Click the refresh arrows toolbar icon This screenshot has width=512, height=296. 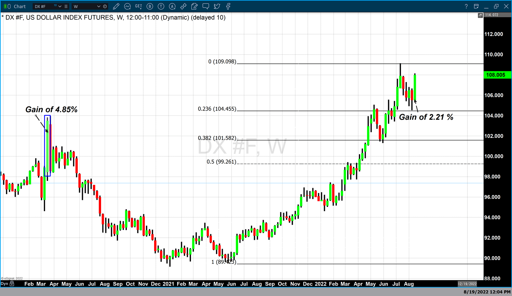pyautogui.click(x=183, y=6)
